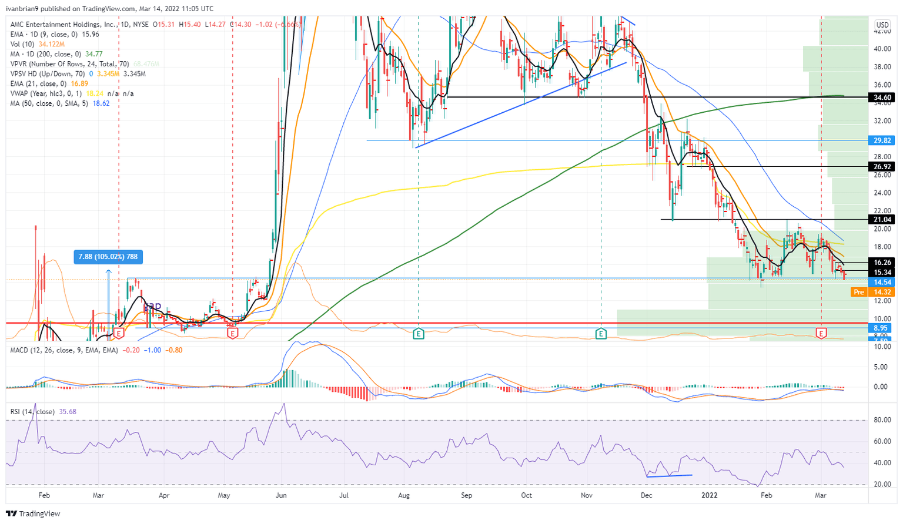This screenshot has height=524, width=903.
Task: Click the red earnings icon near March 2022
Action: pyautogui.click(x=821, y=333)
